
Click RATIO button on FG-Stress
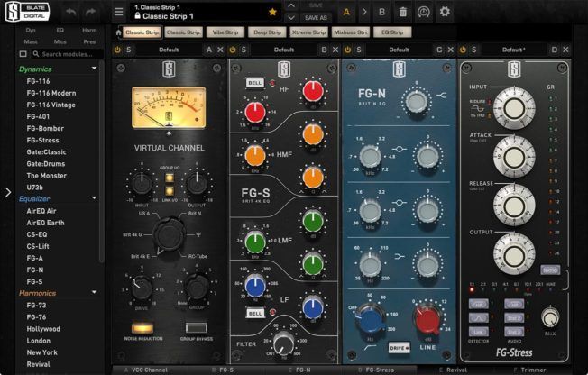(550, 270)
